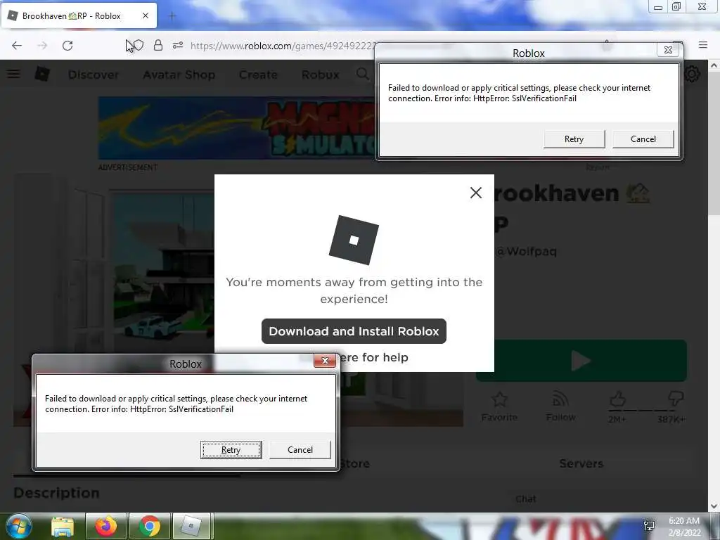Click Download and Install Roblox button
This screenshot has height=540, width=720.
(x=354, y=331)
